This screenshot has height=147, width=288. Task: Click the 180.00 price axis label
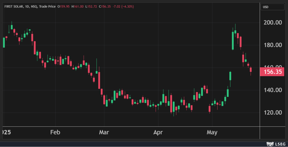(273, 45)
